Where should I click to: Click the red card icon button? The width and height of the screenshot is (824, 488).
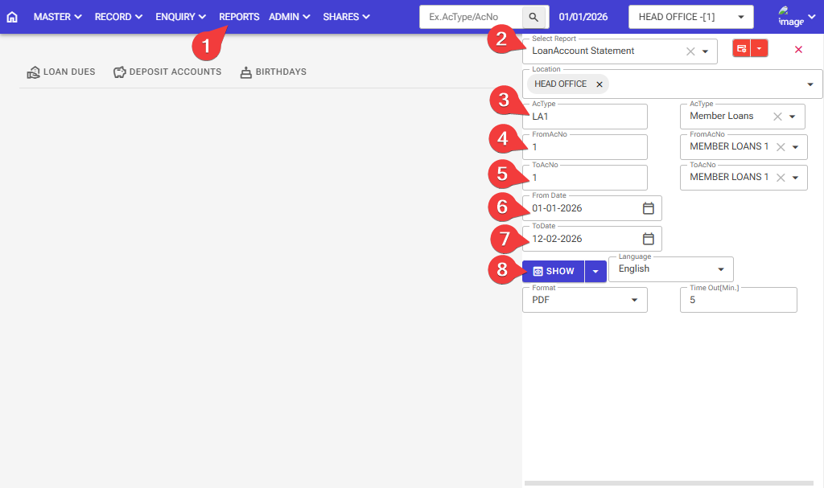point(741,49)
